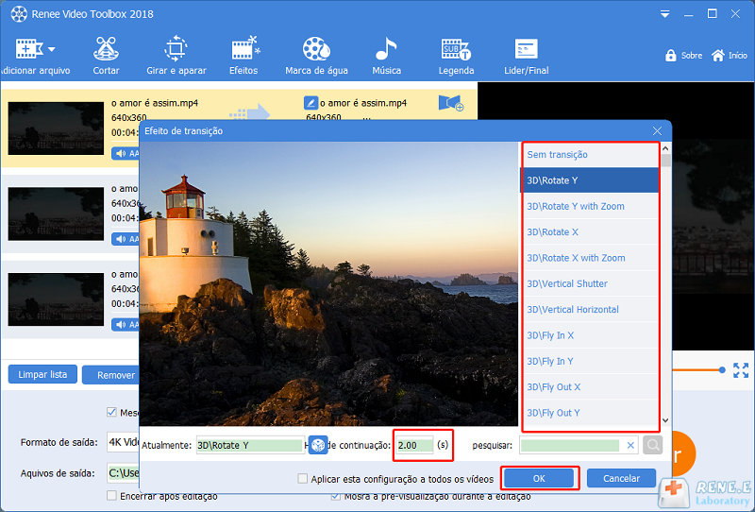
Task: Select 3D\Rotate X with Zoom transition
Action: [589, 258]
